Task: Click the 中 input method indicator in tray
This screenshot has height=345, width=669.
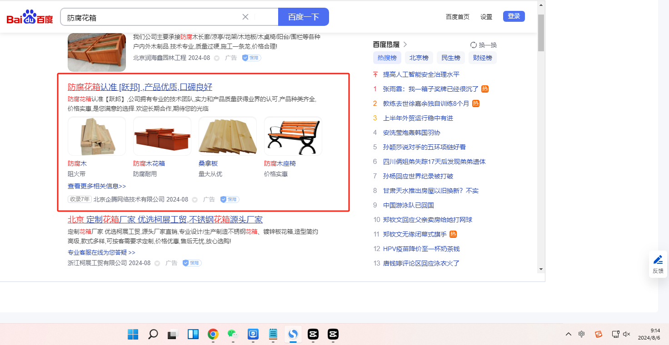Action: click(582, 334)
